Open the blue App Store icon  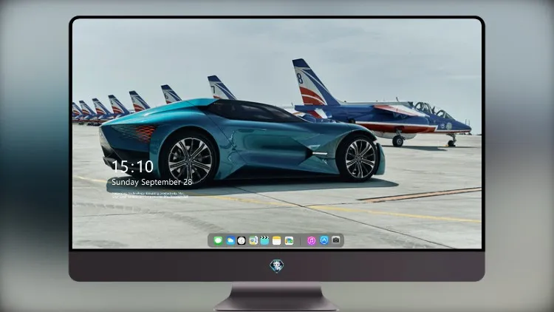coord(324,240)
